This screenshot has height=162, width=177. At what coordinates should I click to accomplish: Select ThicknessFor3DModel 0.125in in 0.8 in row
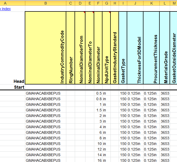pyautogui.click(x=135, y=99)
